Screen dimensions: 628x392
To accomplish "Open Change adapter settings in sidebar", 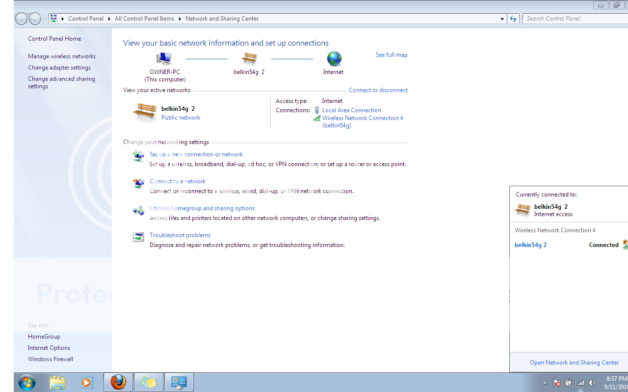I will [59, 68].
